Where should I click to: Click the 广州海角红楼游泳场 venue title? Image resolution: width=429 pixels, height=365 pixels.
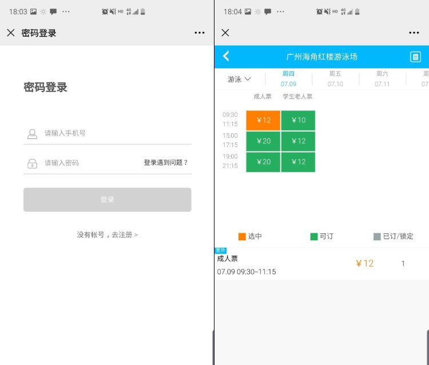[321, 57]
